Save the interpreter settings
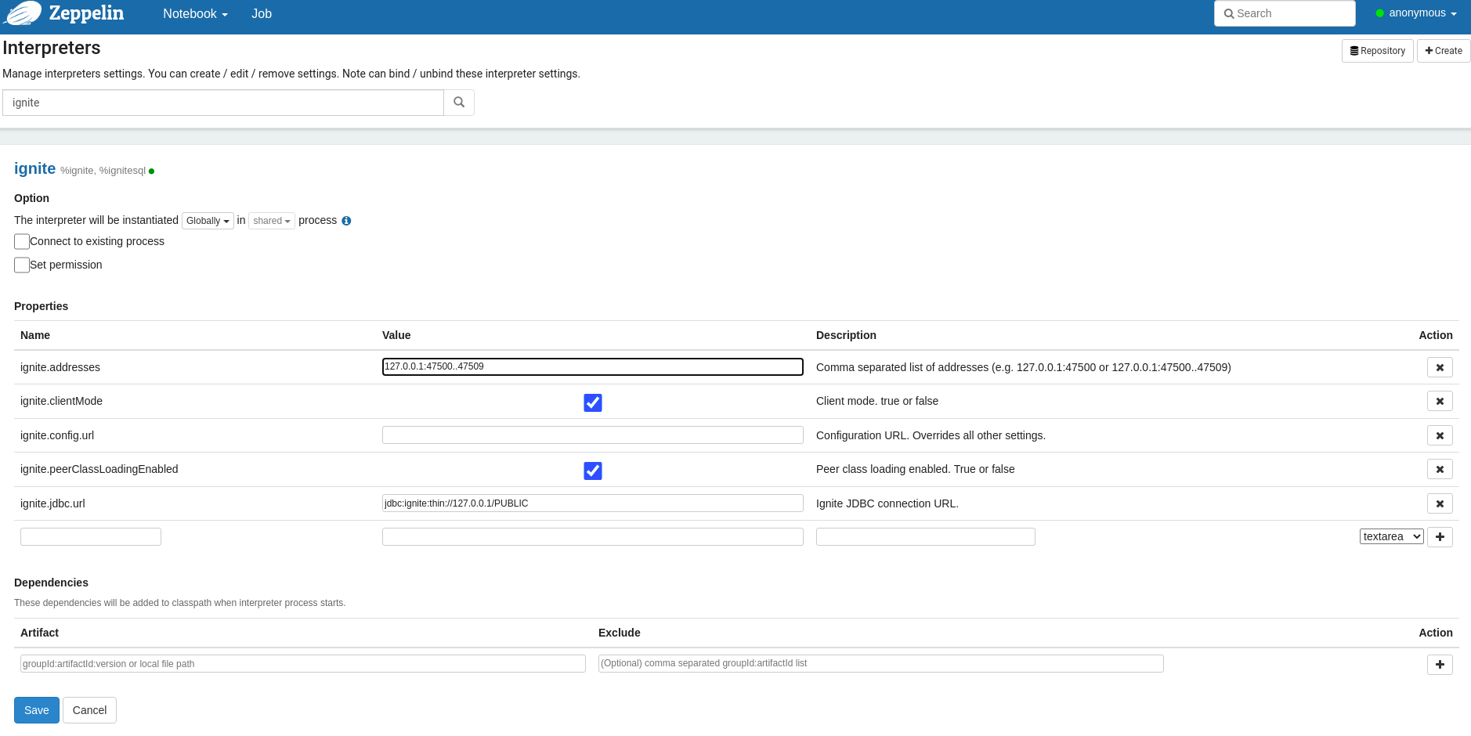The width and height of the screenshot is (1471, 736). 37,710
